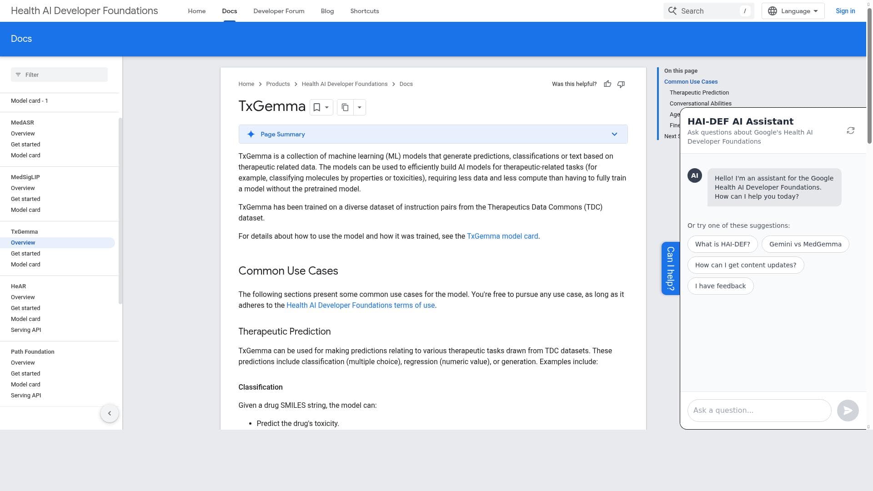Image resolution: width=873 pixels, height=491 pixels.
Task: Open the MedSigLIP Overview page
Action: [x=23, y=188]
